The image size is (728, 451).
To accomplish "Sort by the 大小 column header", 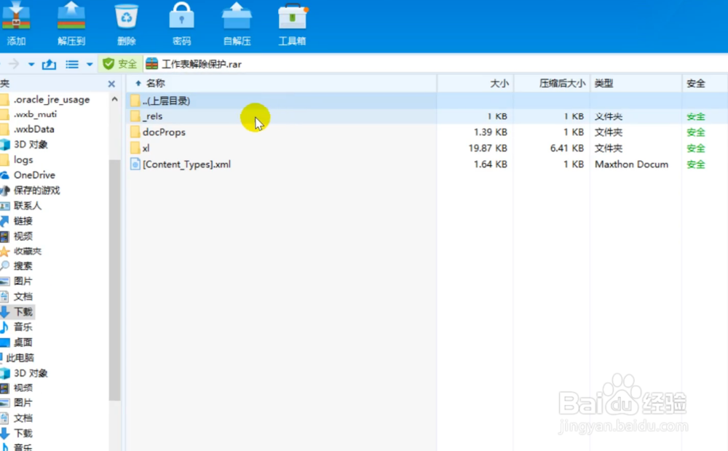I will (475, 84).
